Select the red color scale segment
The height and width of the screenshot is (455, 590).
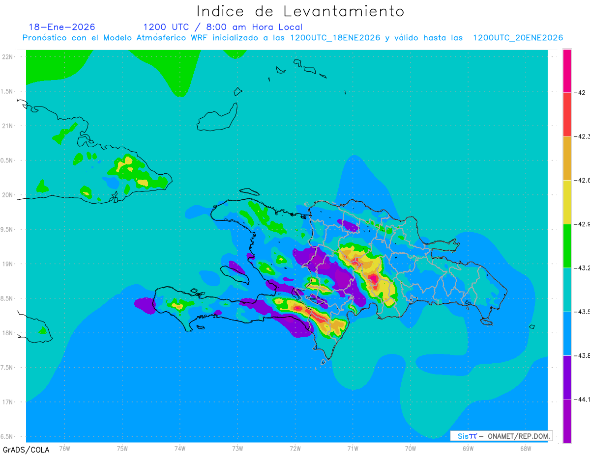(x=567, y=114)
